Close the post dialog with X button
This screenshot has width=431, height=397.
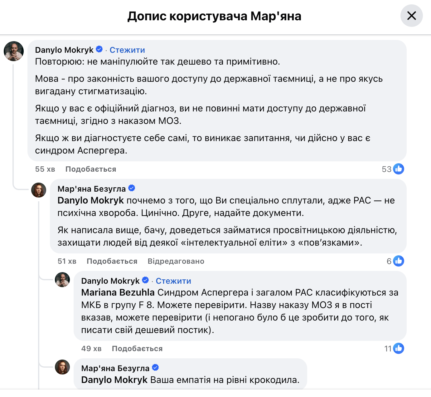[411, 16]
